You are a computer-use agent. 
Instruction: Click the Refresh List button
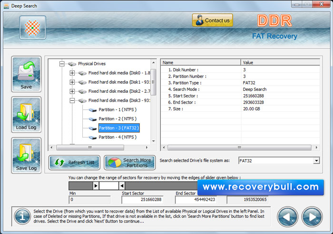[74, 163]
